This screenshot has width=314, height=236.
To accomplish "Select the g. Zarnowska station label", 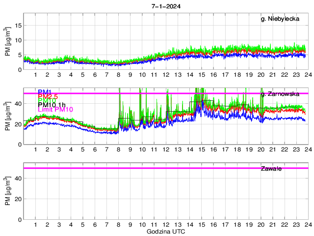I will (x=280, y=94).
